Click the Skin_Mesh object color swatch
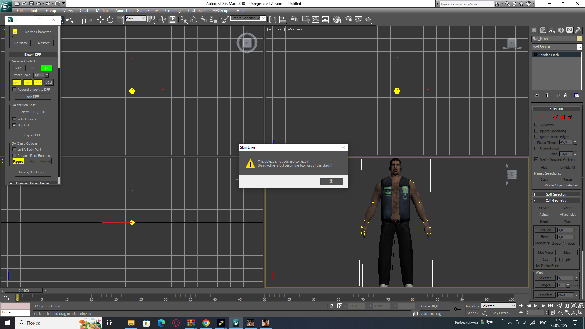The height and width of the screenshot is (329, 585). [580, 39]
